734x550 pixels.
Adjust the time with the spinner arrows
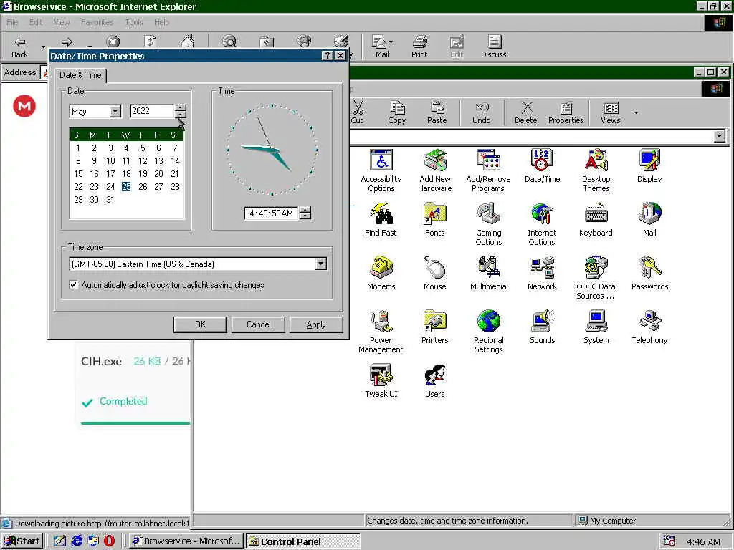click(305, 213)
